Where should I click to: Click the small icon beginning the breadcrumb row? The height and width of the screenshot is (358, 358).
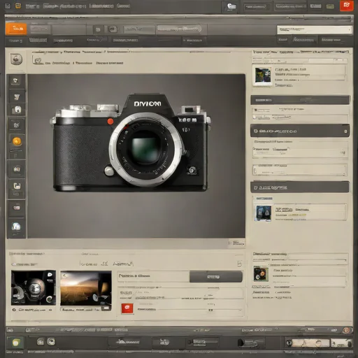(x=38, y=60)
